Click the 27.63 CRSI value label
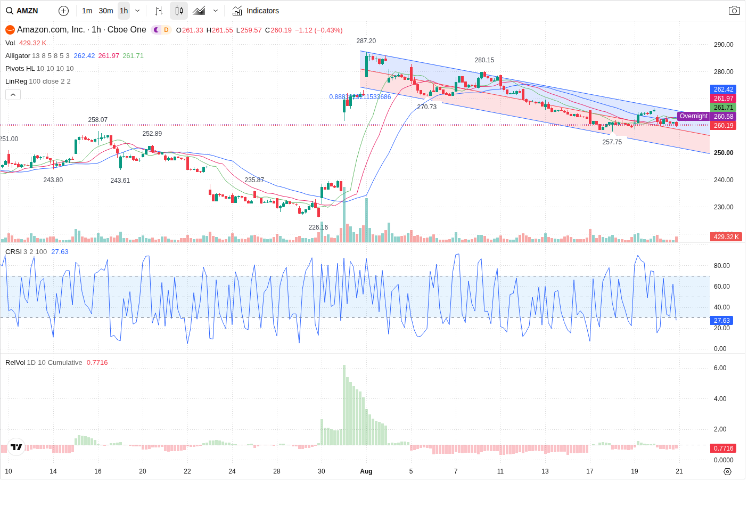 pyautogui.click(x=722, y=321)
